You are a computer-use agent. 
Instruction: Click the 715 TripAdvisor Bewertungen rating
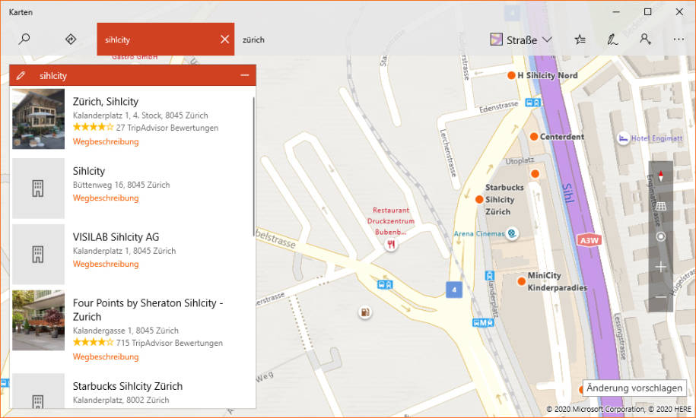pos(148,343)
